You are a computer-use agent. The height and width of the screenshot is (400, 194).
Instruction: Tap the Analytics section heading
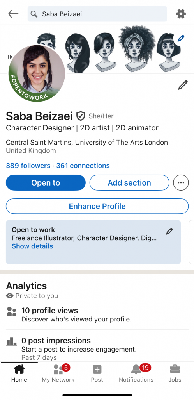click(26, 286)
